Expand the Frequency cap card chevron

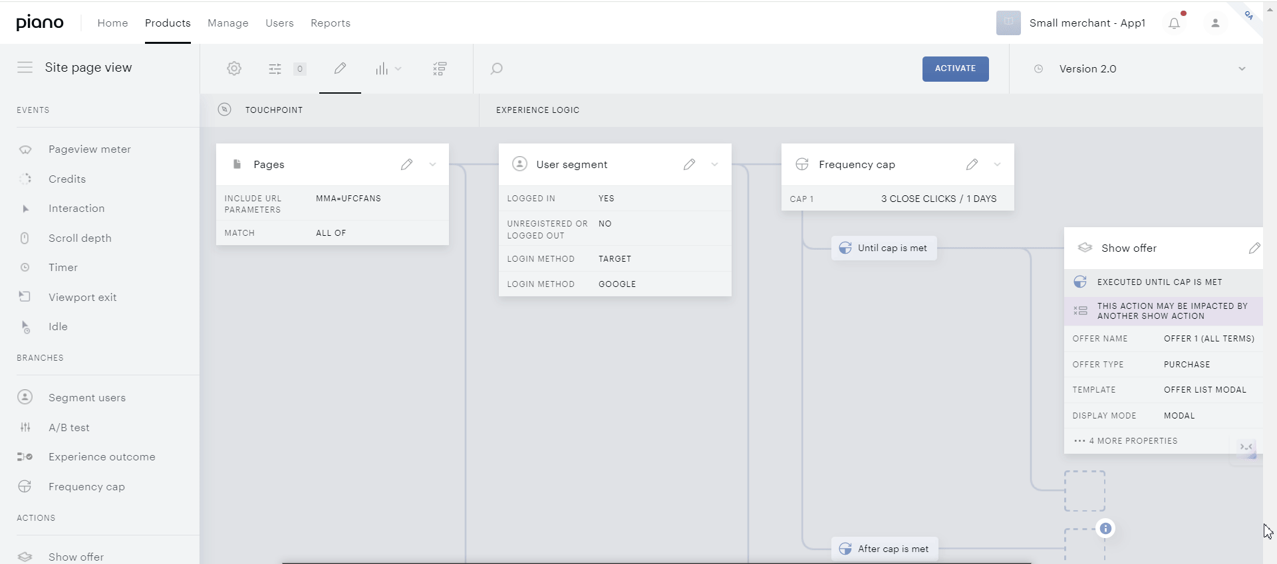coord(997,164)
